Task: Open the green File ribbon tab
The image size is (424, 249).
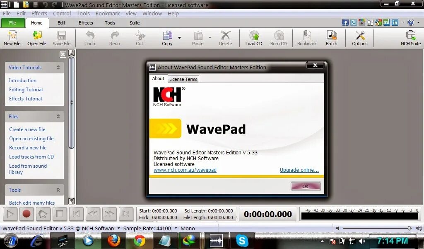Action: pyautogui.click(x=12, y=23)
